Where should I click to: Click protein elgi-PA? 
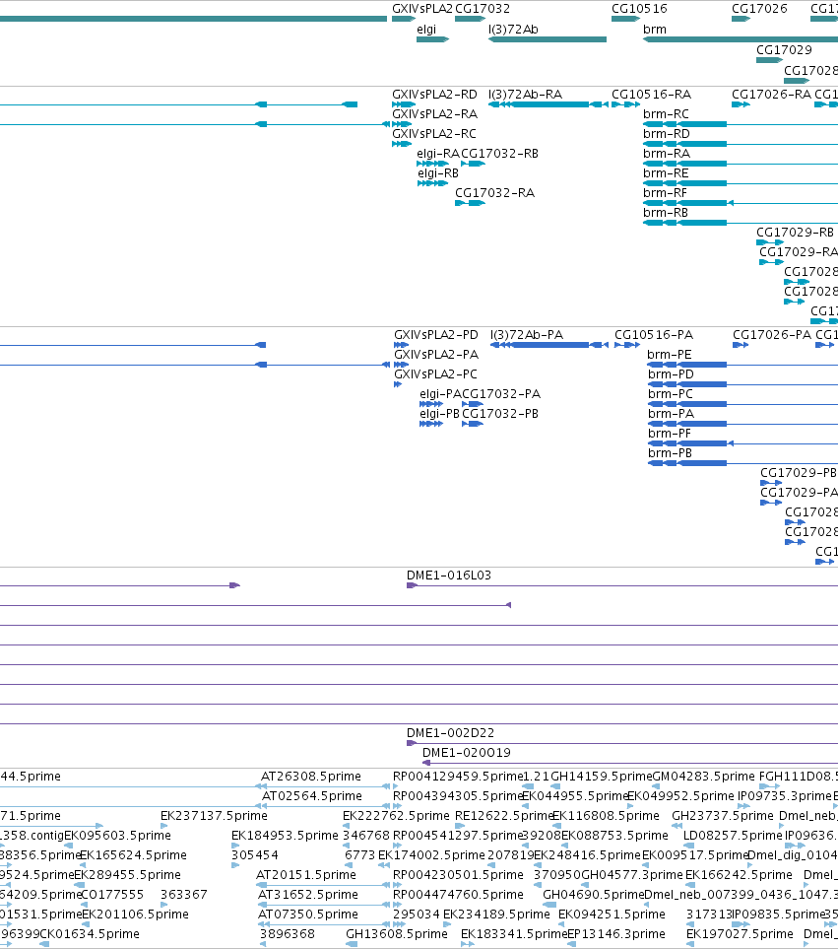(x=441, y=394)
